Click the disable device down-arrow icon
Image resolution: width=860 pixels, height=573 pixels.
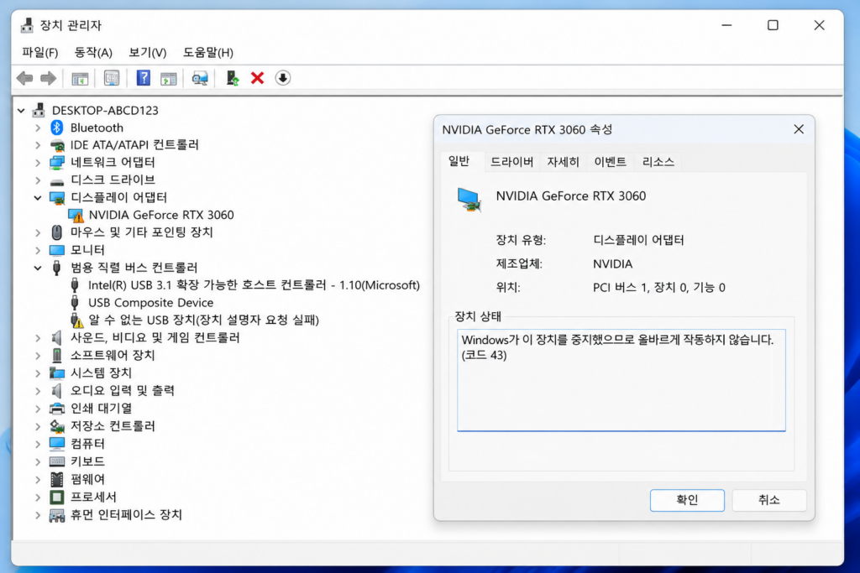tap(283, 78)
